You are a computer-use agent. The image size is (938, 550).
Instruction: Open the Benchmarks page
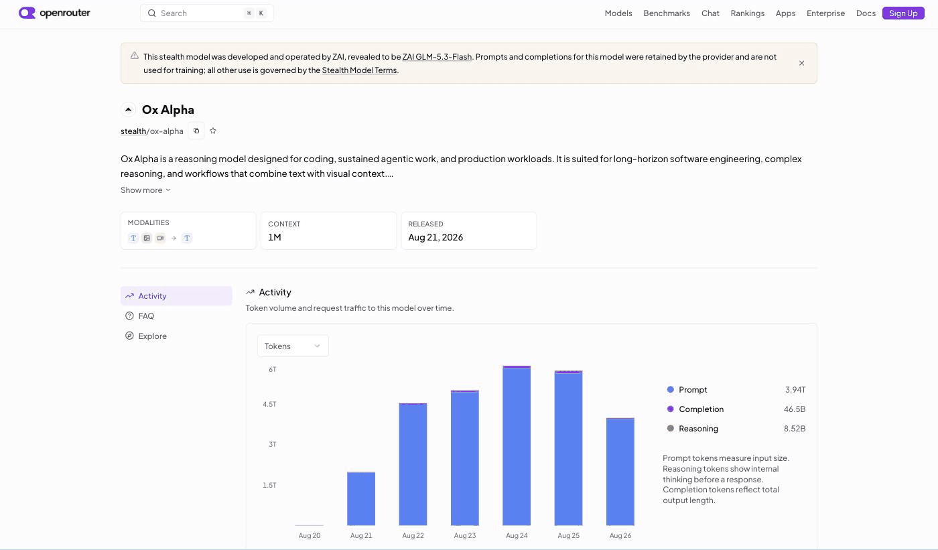click(x=667, y=13)
